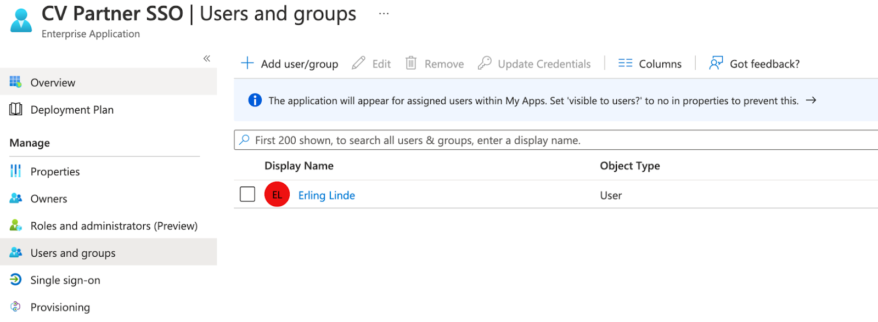This screenshot has height=322, width=878.
Task: Click the My Apps info banner text
Action: pyautogui.click(x=533, y=101)
